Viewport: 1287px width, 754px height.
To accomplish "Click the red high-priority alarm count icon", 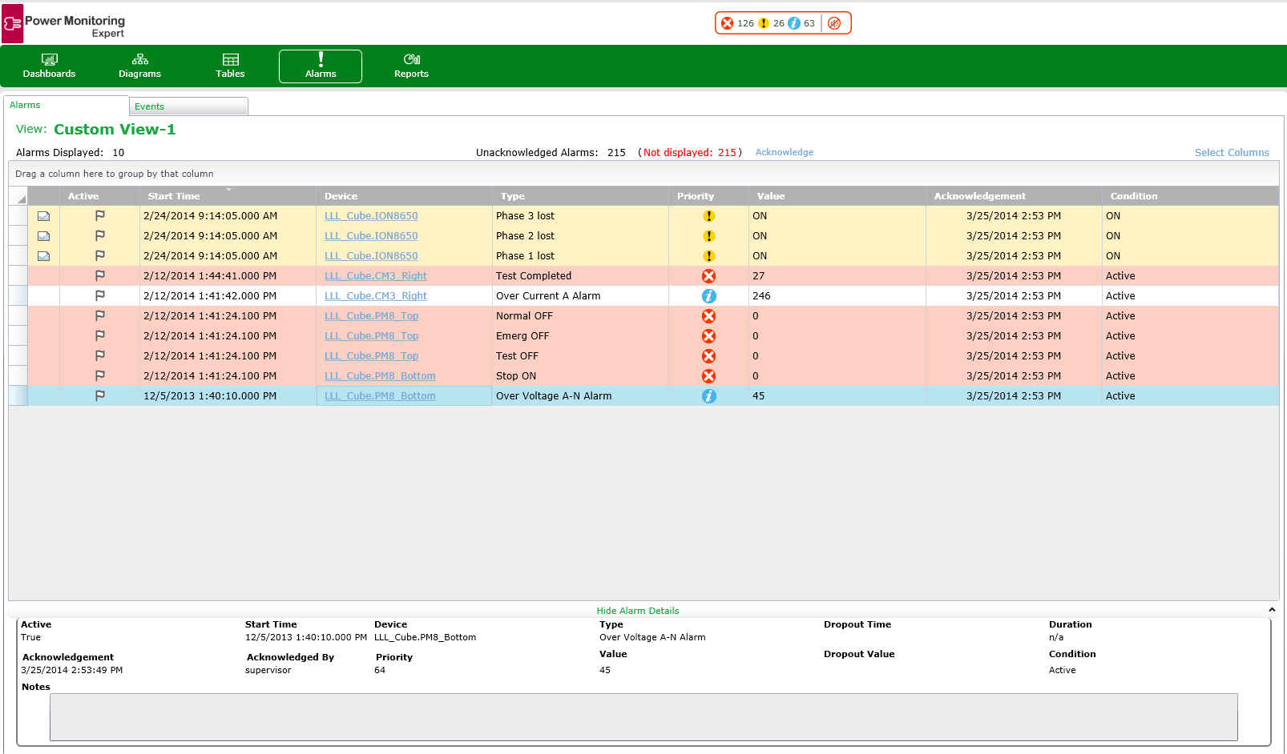I will click(x=727, y=23).
